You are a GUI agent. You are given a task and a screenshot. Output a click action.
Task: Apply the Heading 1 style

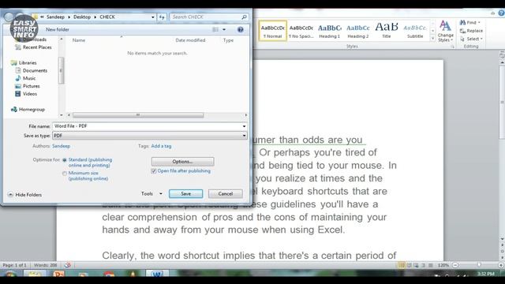click(x=330, y=31)
